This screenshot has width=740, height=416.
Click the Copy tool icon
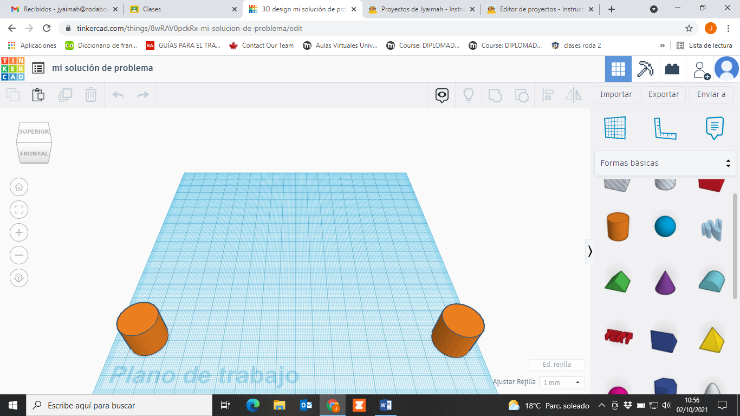pos(13,95)
